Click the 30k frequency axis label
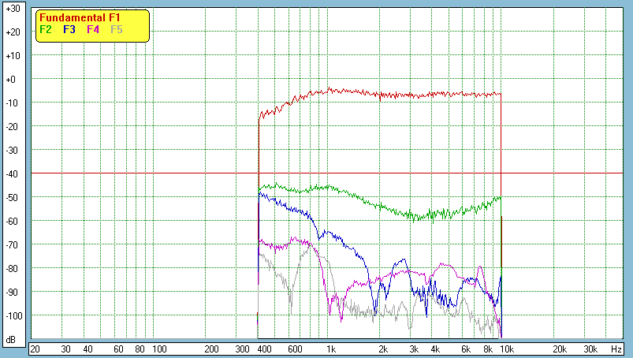 coord(590,349)
